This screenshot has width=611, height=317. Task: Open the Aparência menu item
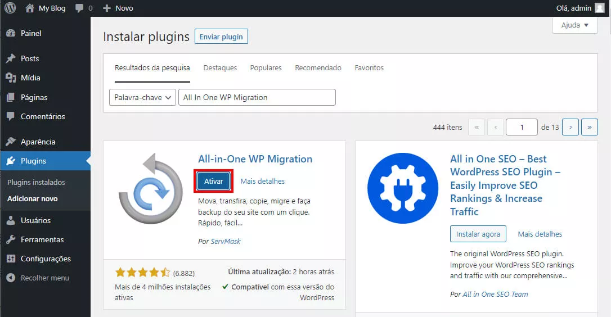click(x=45, y=142)
